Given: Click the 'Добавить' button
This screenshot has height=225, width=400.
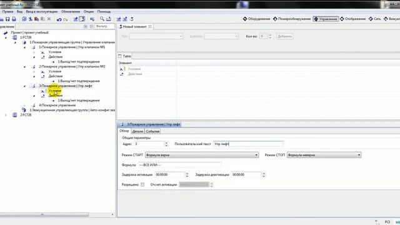Looking at the screenshot, I should click(285, 36).
